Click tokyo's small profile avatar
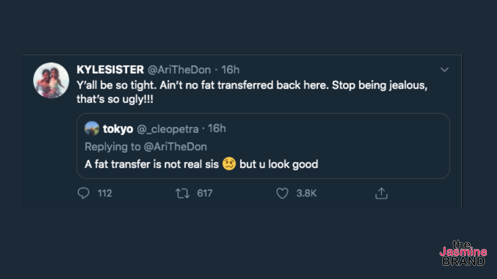Screen dimensions: 497x279 click(x=92, y=129)
